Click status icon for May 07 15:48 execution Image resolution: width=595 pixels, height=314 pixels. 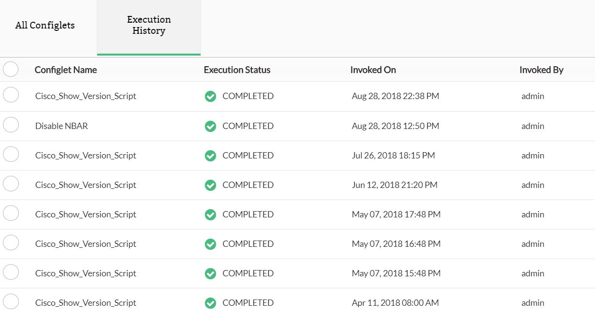pyautogui.click(x=210, y=273)
